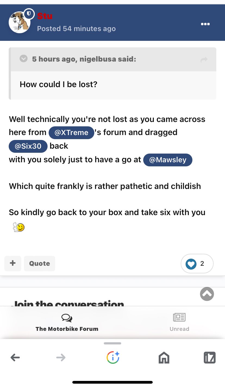Go back with browser back arrow
Screen dimensions: 225x388
click(x=15, y=357)
